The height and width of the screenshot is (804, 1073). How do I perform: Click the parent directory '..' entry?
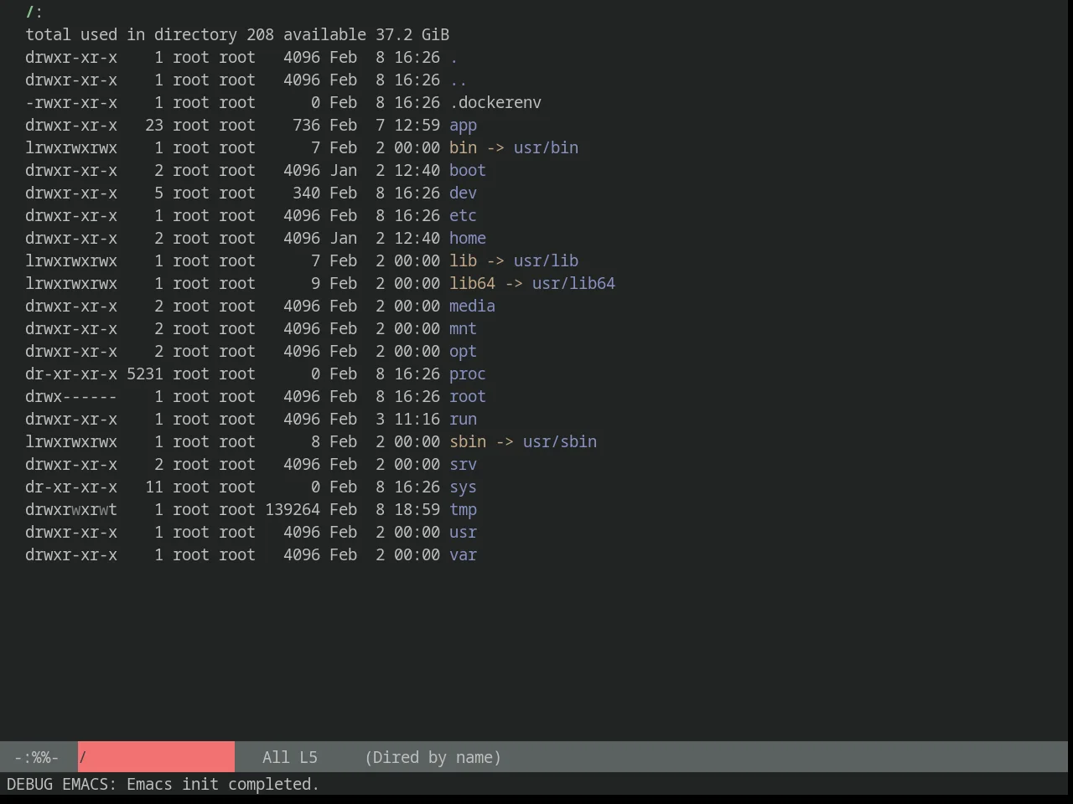coord(459,80)
